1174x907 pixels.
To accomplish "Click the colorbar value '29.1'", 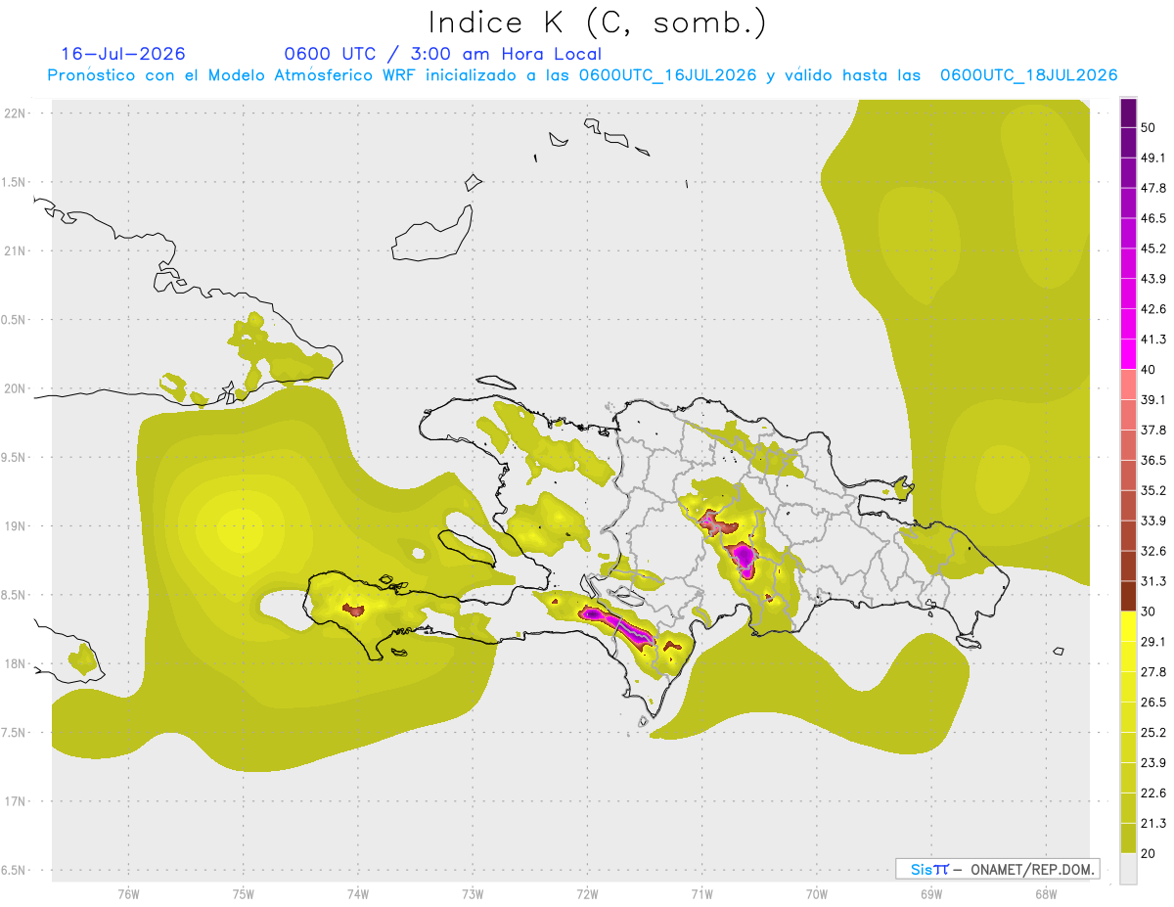I will (x=1153, y=642).
